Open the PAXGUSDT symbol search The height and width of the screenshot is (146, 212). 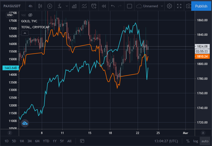[x=12, y=6]
